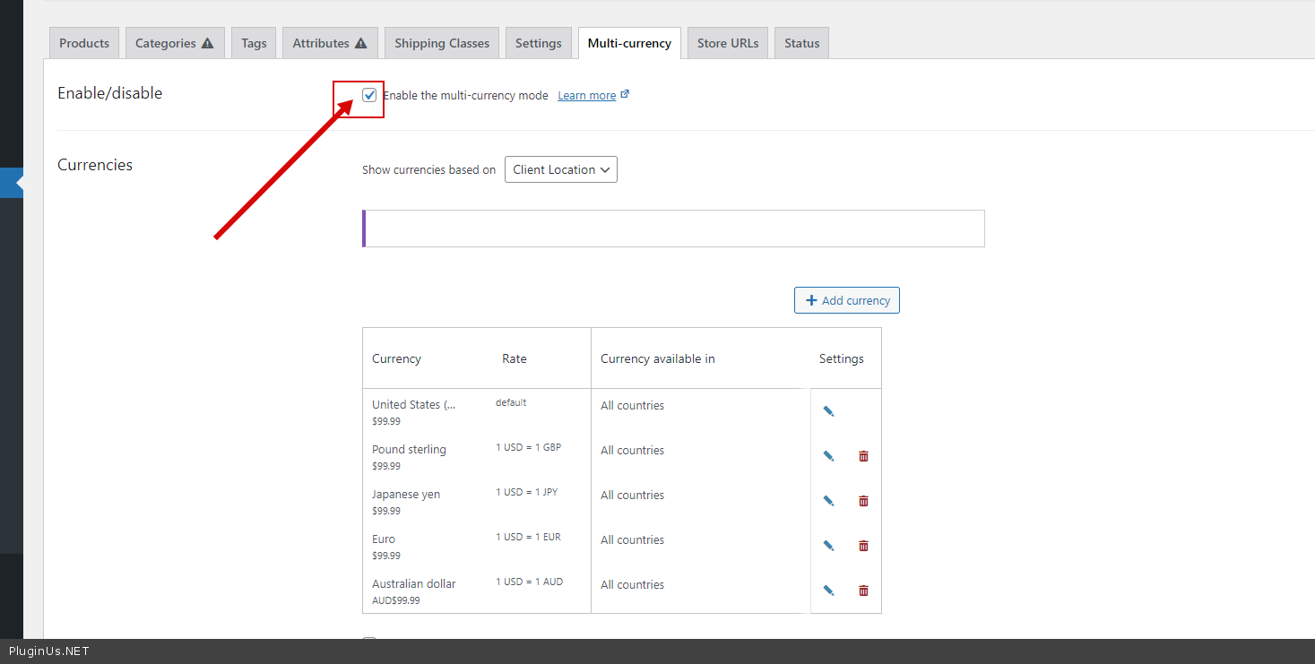The width and height of the screenshot is (1315, 664).
Task: Disable the multi-currency mode checkbox
Action: tap(369, 95)
